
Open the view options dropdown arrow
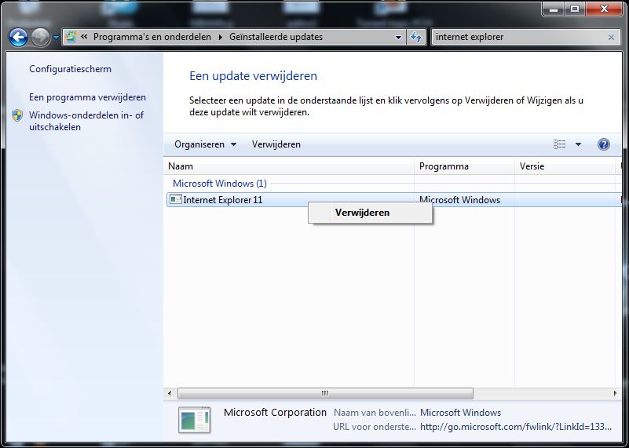click(578, 144)
